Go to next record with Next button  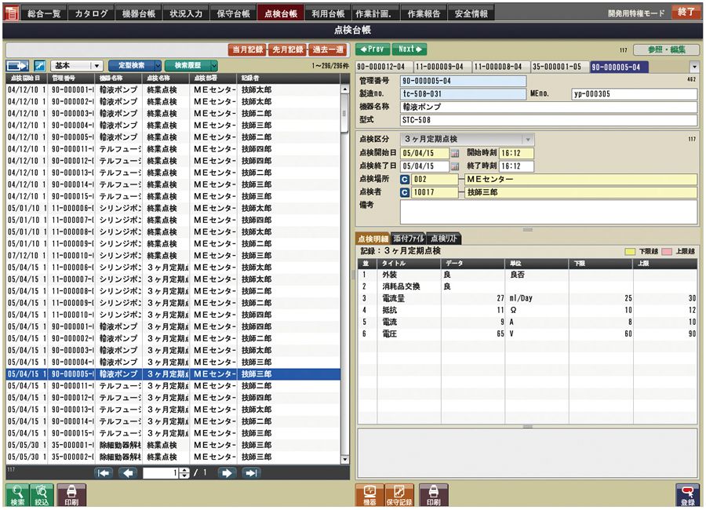click(409, 49)
